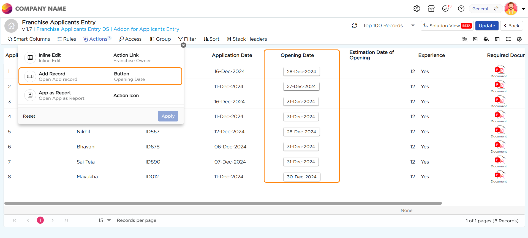Image resolution: width=528 pixels, height=238 pixels.
Task: Open the tasks checkmark with 13 badge
Action: pos(445,9)
